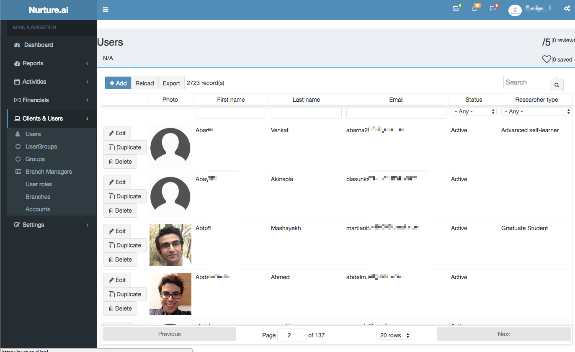
Task: Select Branch Managers in the sidebar
Action: (x=49, y=172)
